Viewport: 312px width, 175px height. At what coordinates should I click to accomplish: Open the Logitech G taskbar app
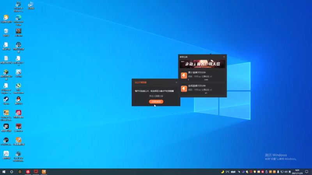20,171
